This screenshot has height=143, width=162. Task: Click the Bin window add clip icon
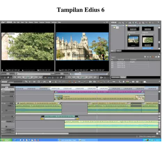[x=130, y=23]
